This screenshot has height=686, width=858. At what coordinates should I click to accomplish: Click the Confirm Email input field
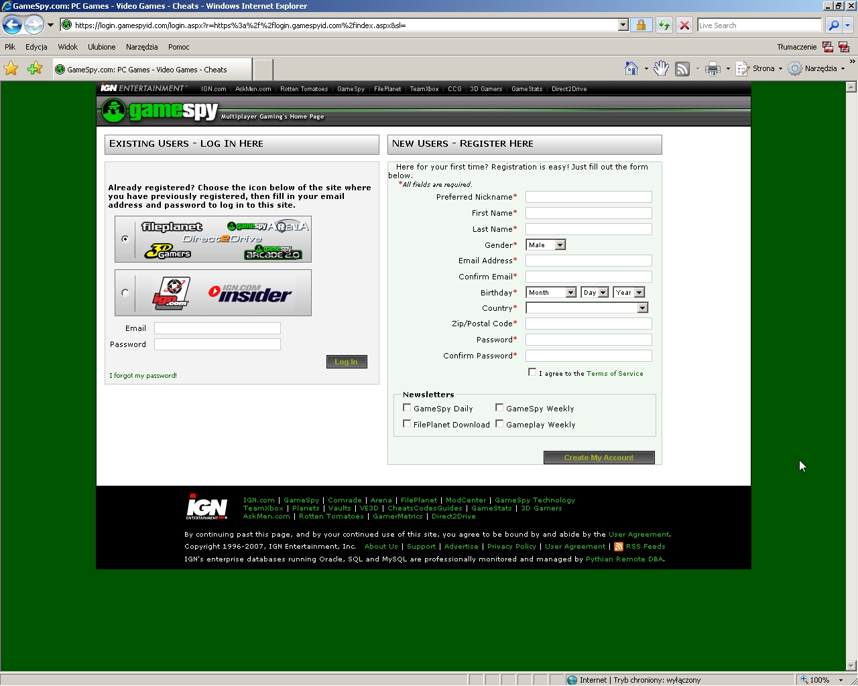coord(589,277)
